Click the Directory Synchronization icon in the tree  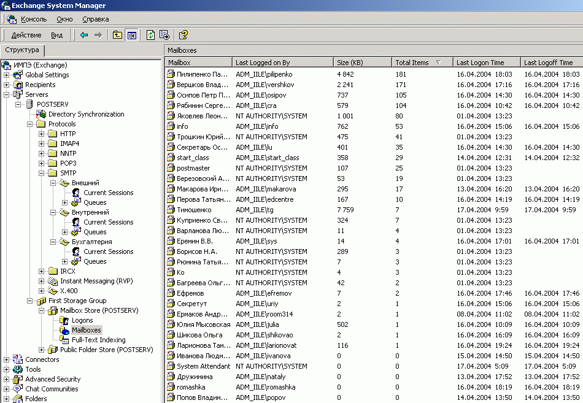tap(41, 114)
